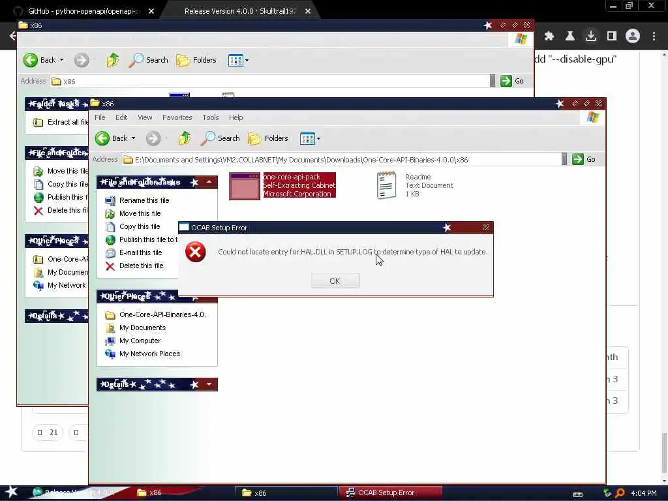Toggle browser side panel icon
The height and width of the screenshot is (501, 668).
point(612,37)
